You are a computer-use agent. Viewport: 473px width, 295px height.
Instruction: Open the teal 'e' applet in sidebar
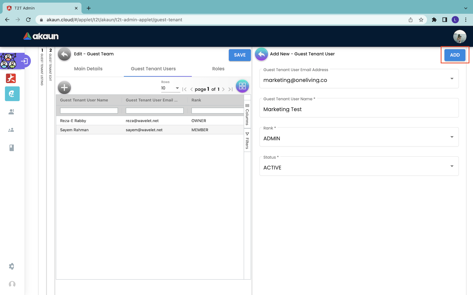tap(12, 94)
